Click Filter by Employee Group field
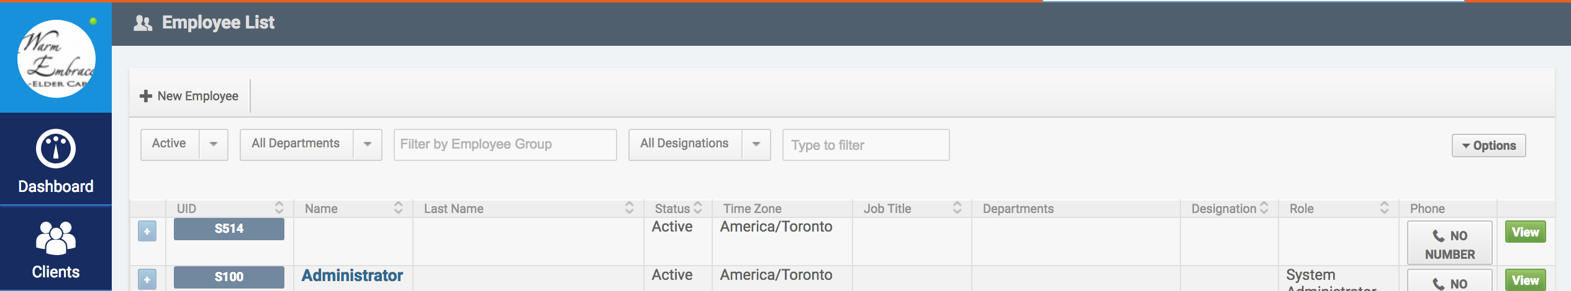 point(505,144)
